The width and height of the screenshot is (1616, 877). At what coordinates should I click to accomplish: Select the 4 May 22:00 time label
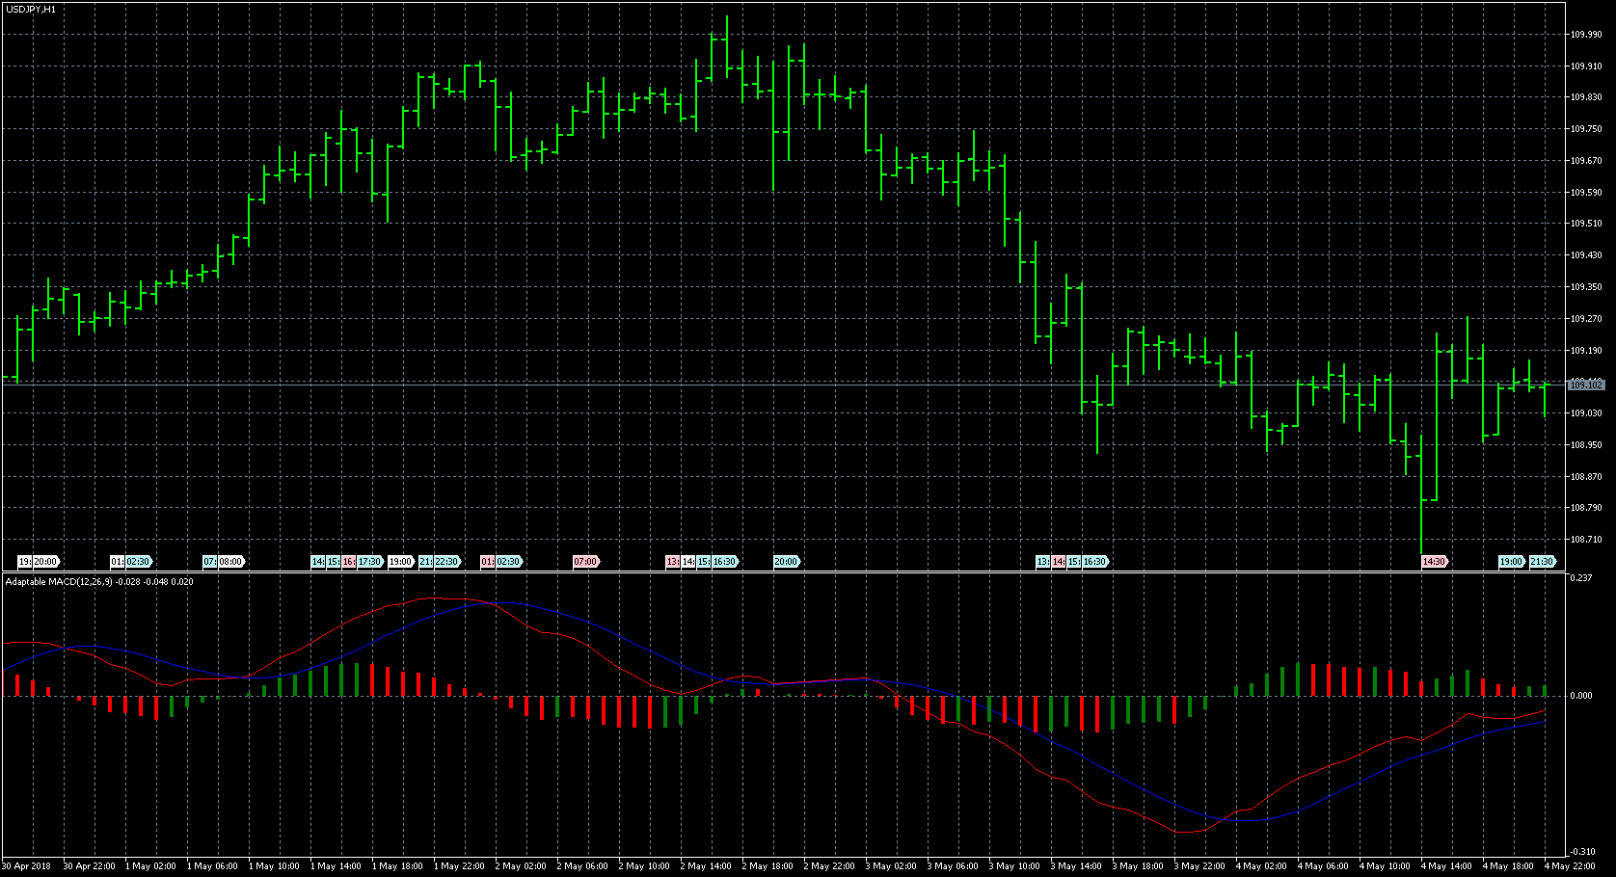tap(1570, 866)
